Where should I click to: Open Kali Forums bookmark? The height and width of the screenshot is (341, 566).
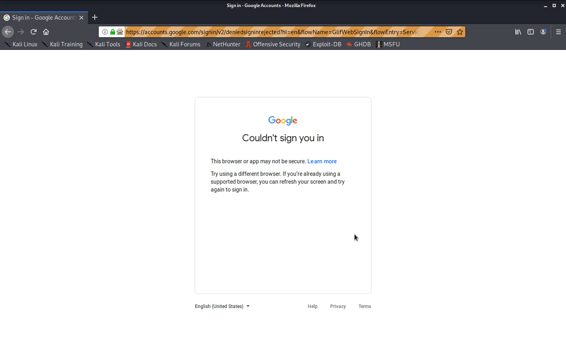point(181,44)
